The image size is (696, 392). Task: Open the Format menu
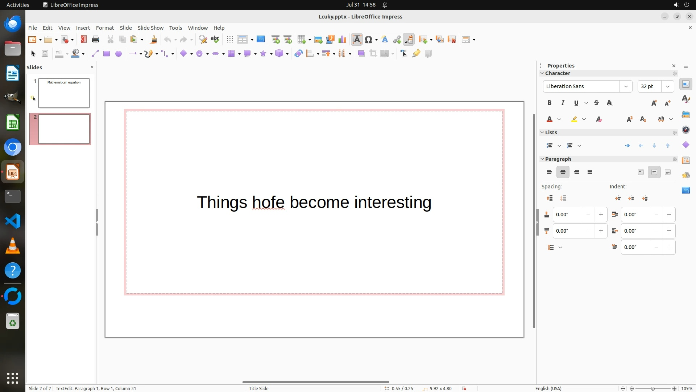[105, 28]
